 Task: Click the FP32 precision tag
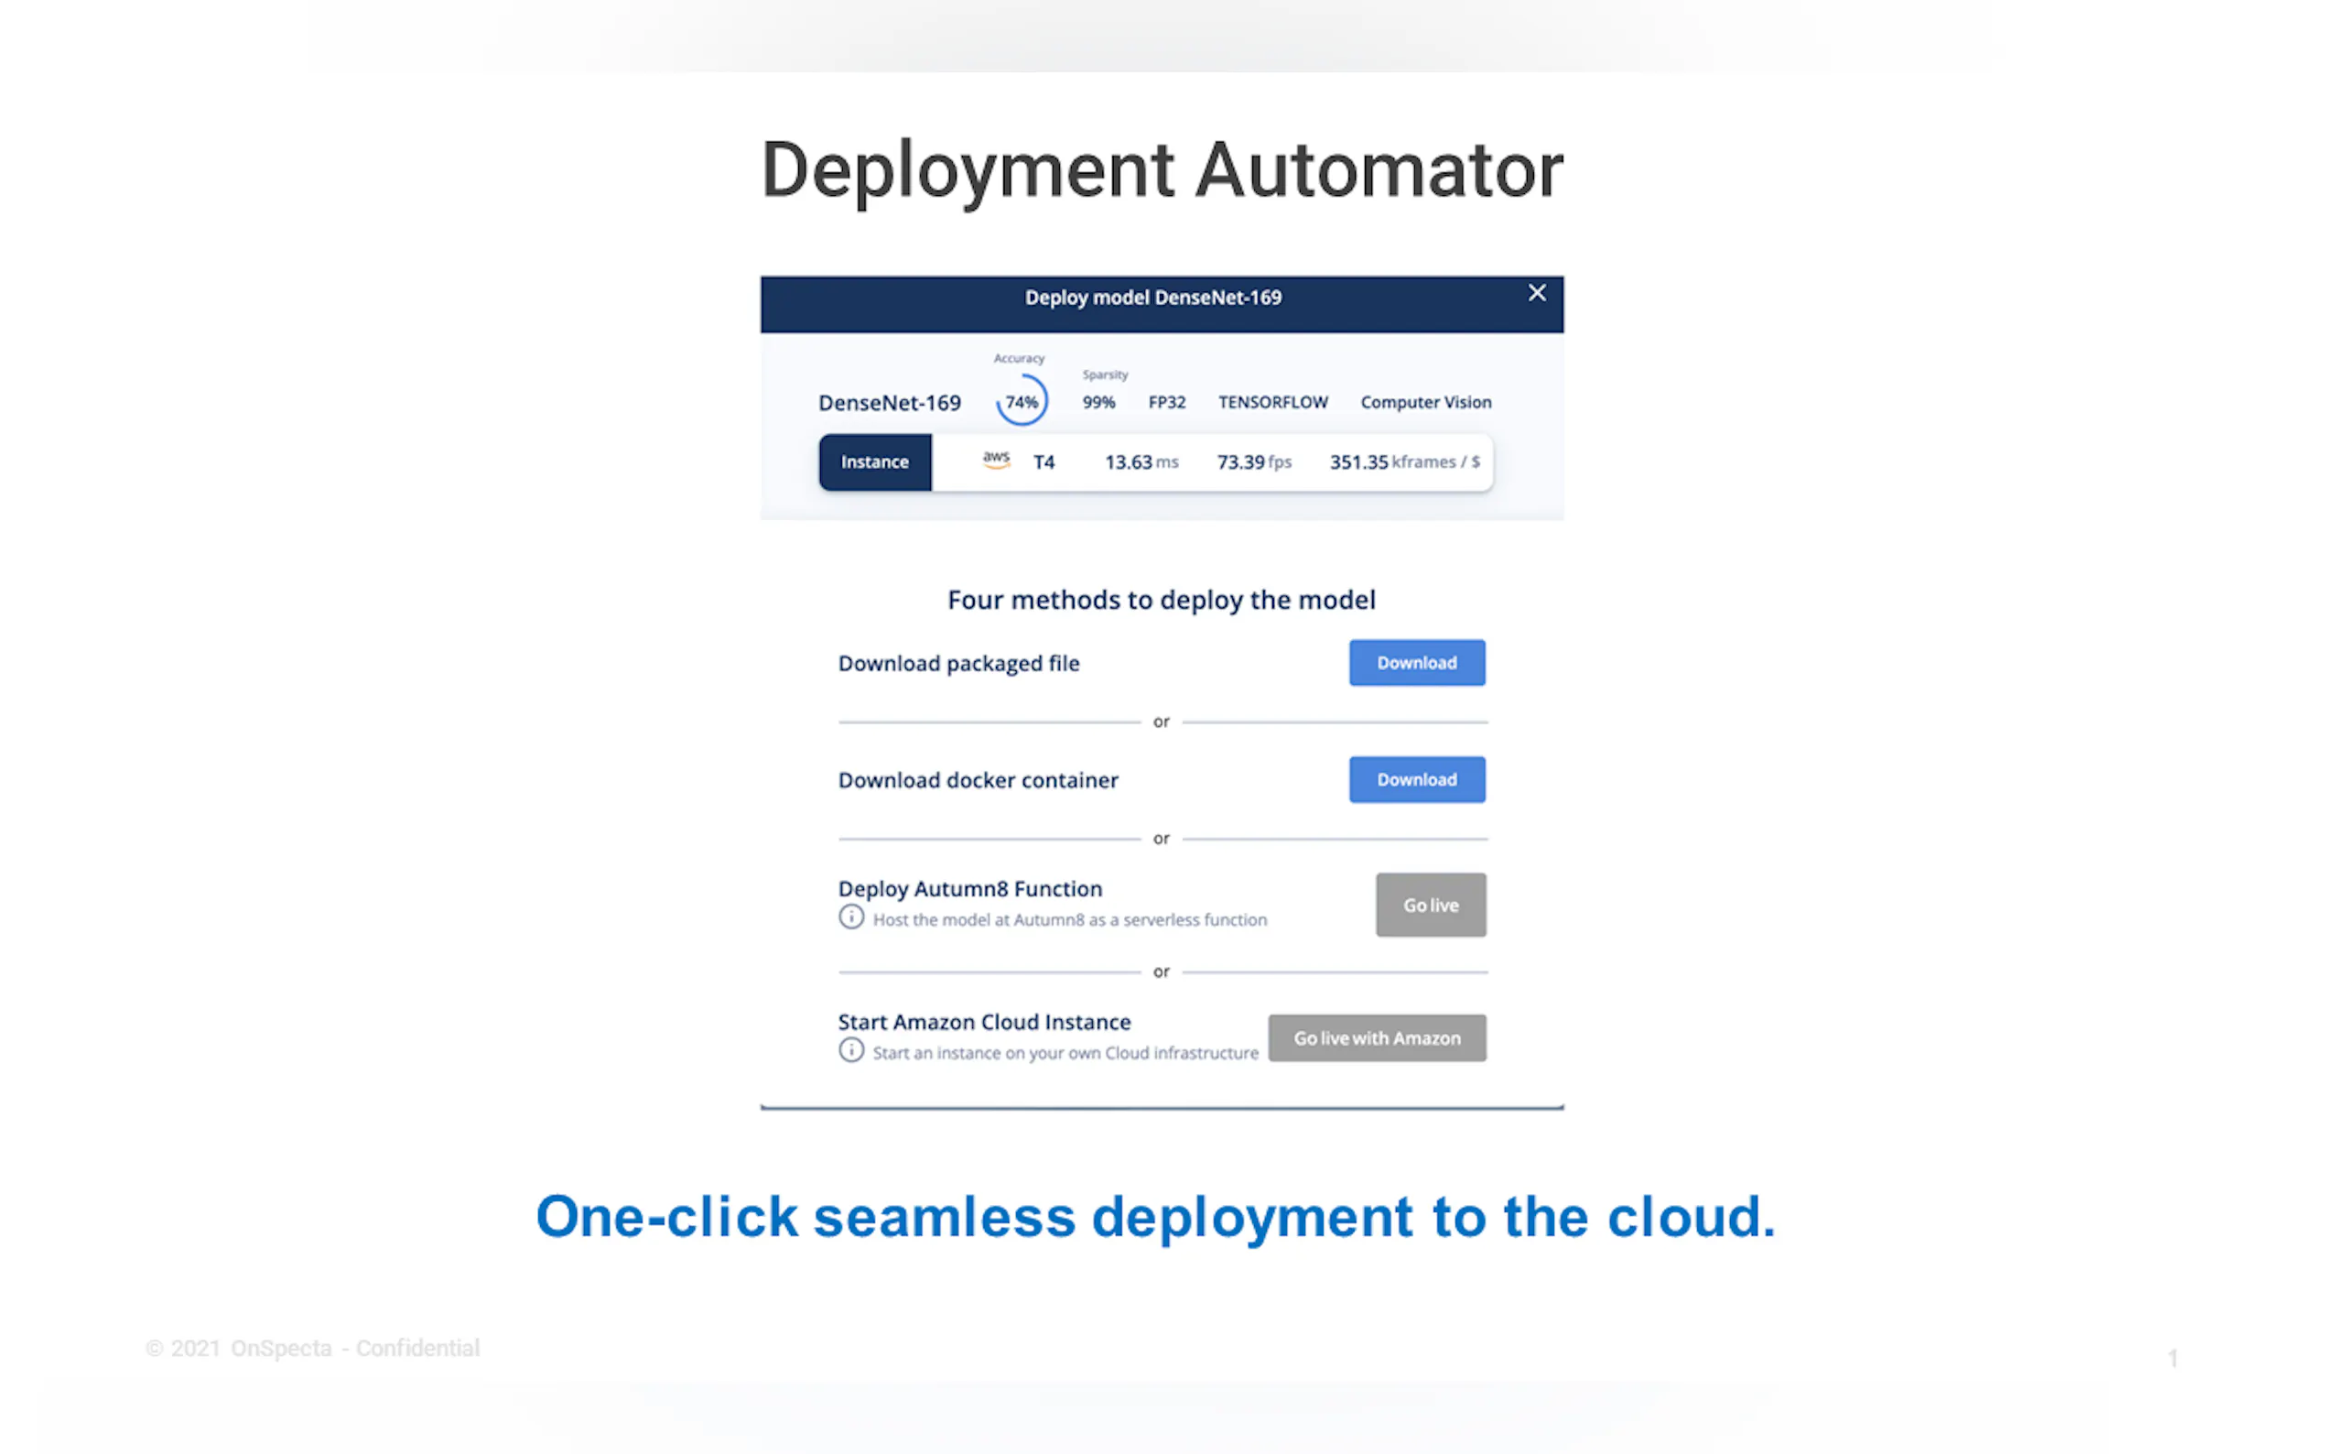tap(1167, 402)
